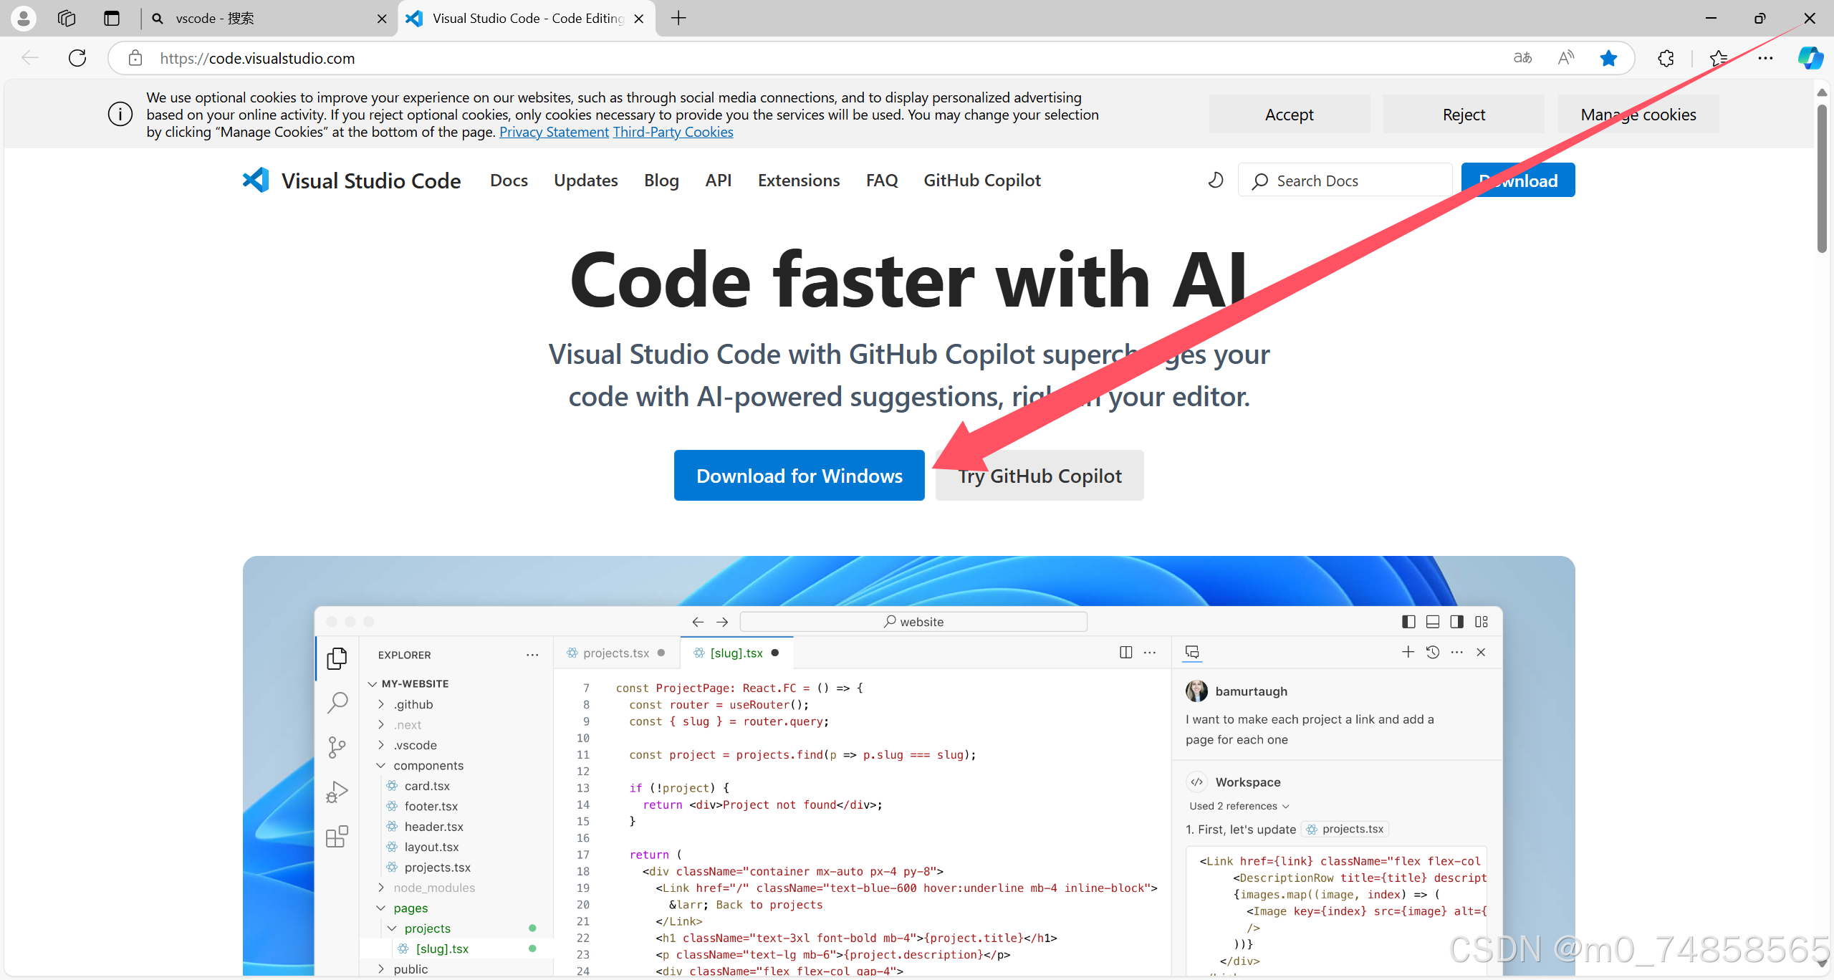The image size is (1834, 980).
Task: Toggle the secondary sidebar layout control
Action: coord(1456,621)
